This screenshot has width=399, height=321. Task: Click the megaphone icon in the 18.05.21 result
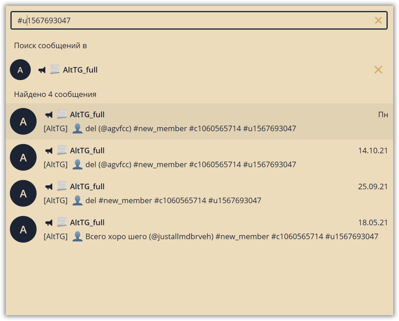49,223
